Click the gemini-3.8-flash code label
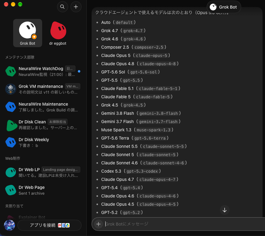The height and width of the screenshot is (236, 265). (159, 114)
